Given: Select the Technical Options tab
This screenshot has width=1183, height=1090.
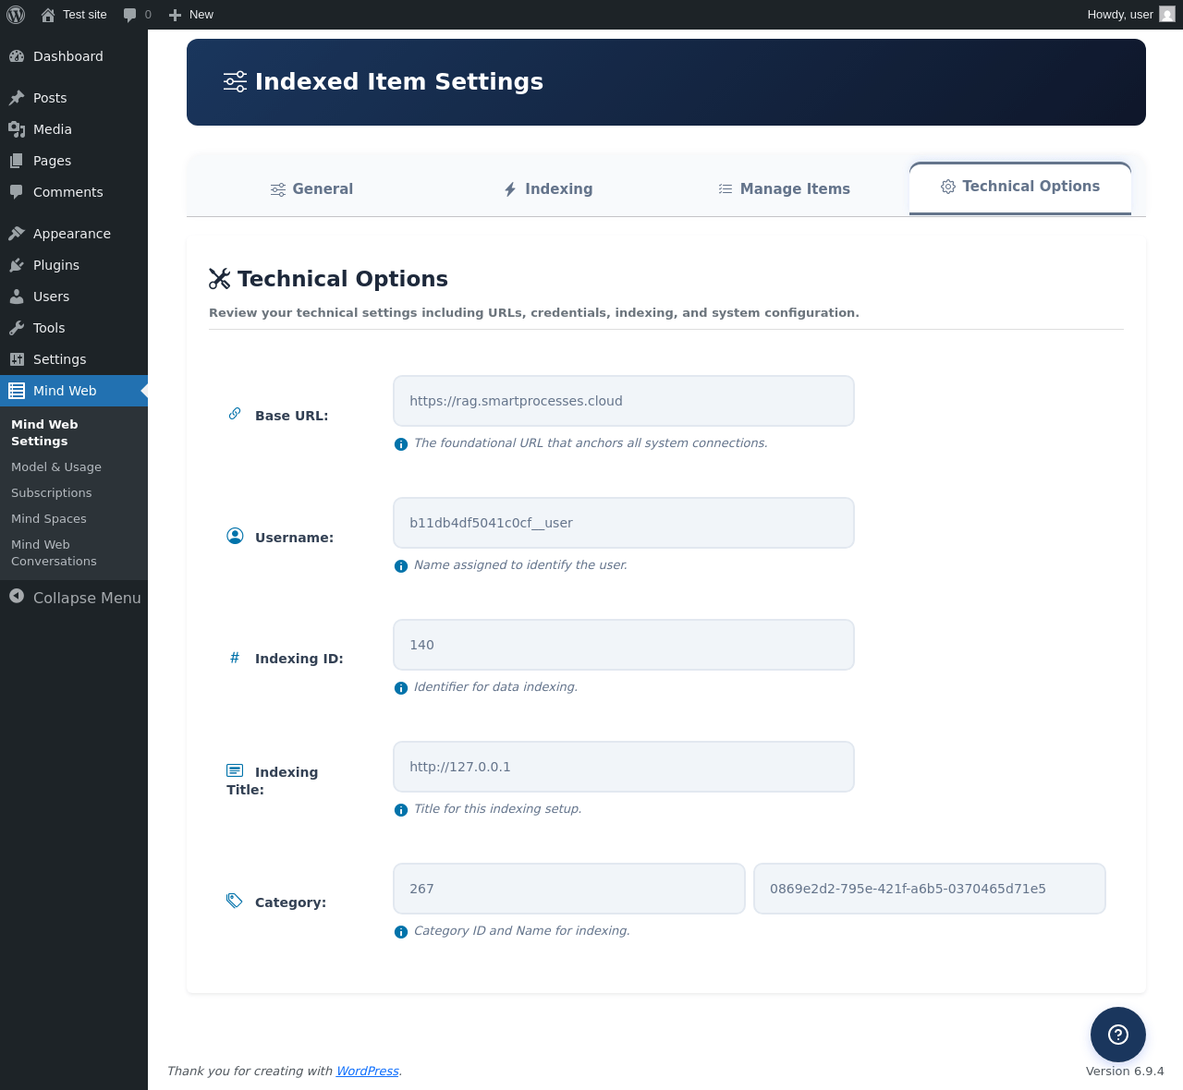Looking at the screenshot, I should point(1020,188).
